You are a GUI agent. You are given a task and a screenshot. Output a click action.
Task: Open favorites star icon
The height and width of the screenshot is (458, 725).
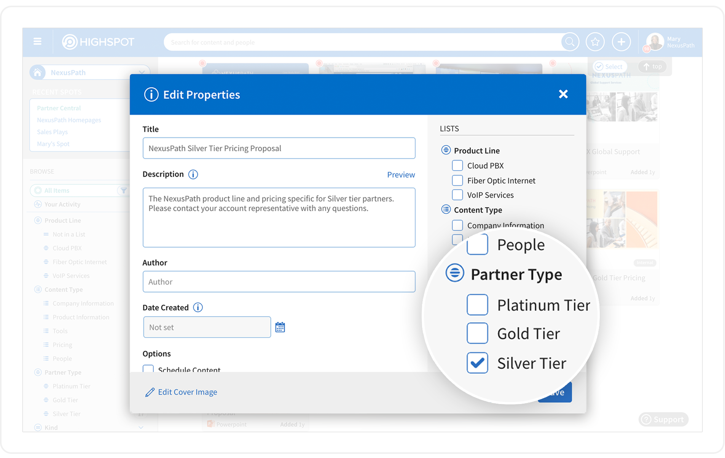coord(595,42)
